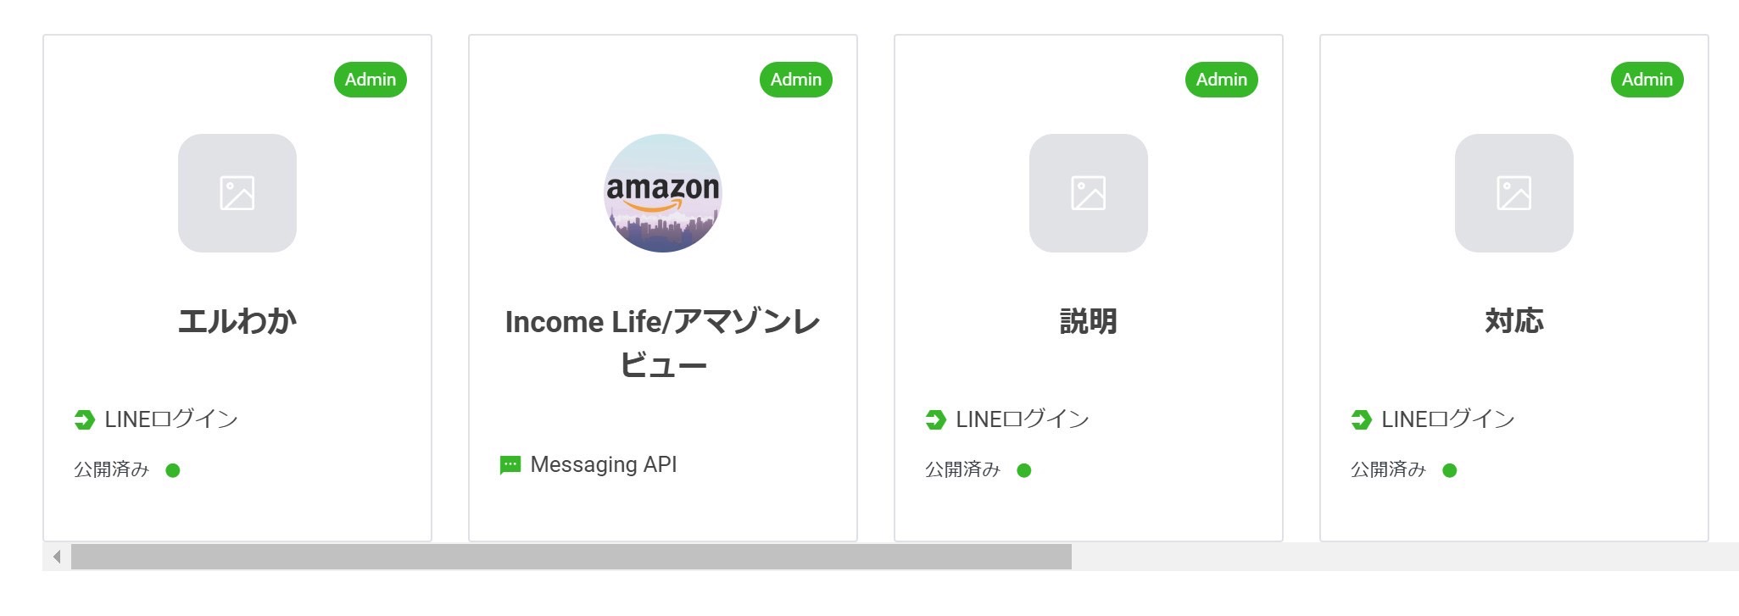This screenshot has height=616, width=1739.
Task: Click the horizontal scrollbar thumb
Action: [x=571, y=557]
